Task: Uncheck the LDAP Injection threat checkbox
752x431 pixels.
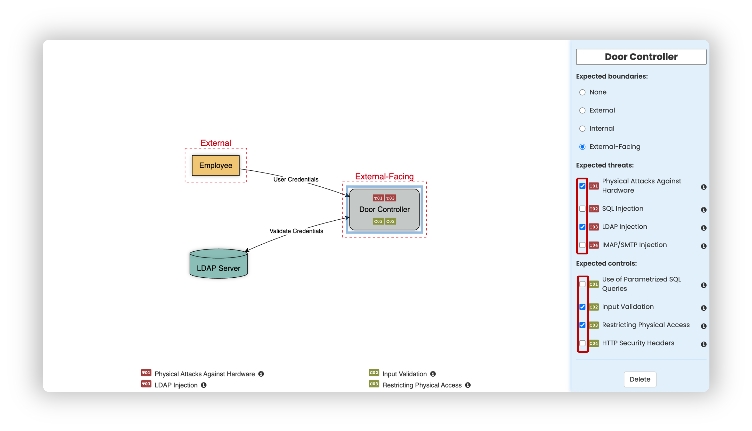Action: click(x=582, y=227)
